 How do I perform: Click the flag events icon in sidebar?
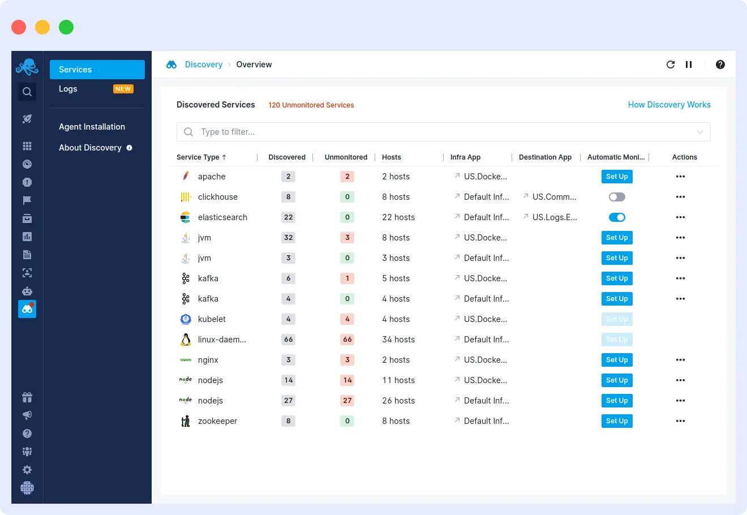coord(27,200)
